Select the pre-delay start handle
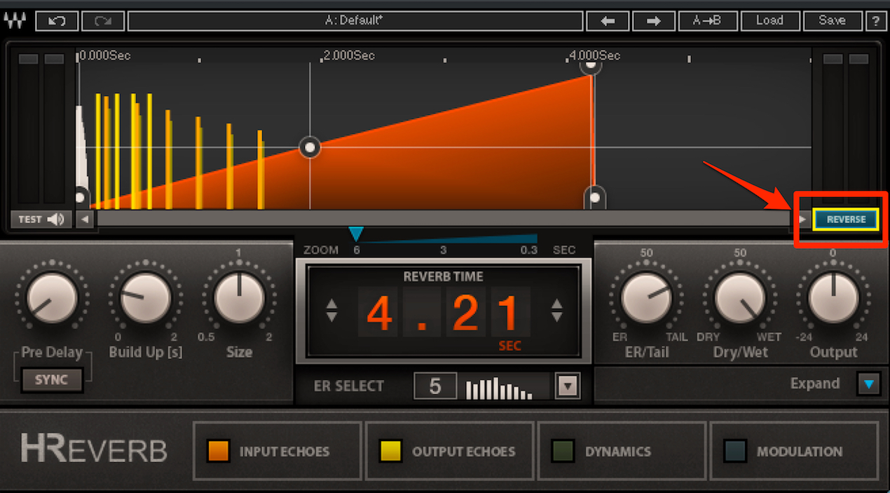The image size is (890, 493). (81, 198)
